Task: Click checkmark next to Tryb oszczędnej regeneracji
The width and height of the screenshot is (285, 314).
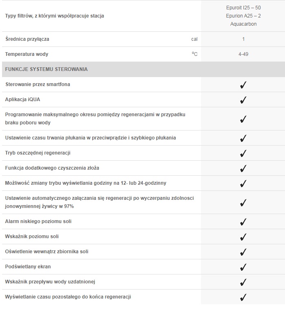Action: [x=243, y=153]
